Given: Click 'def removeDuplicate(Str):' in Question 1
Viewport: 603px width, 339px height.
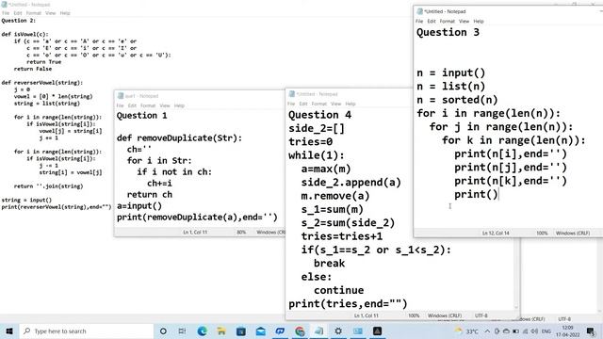Looking at the screenshot, I should pos(180,138).
